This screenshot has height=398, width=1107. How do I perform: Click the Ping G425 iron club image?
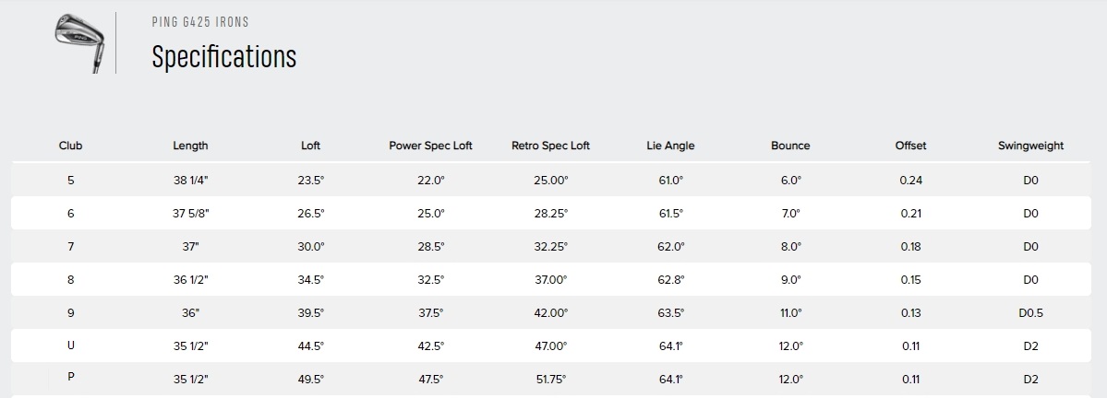point(80,42)
